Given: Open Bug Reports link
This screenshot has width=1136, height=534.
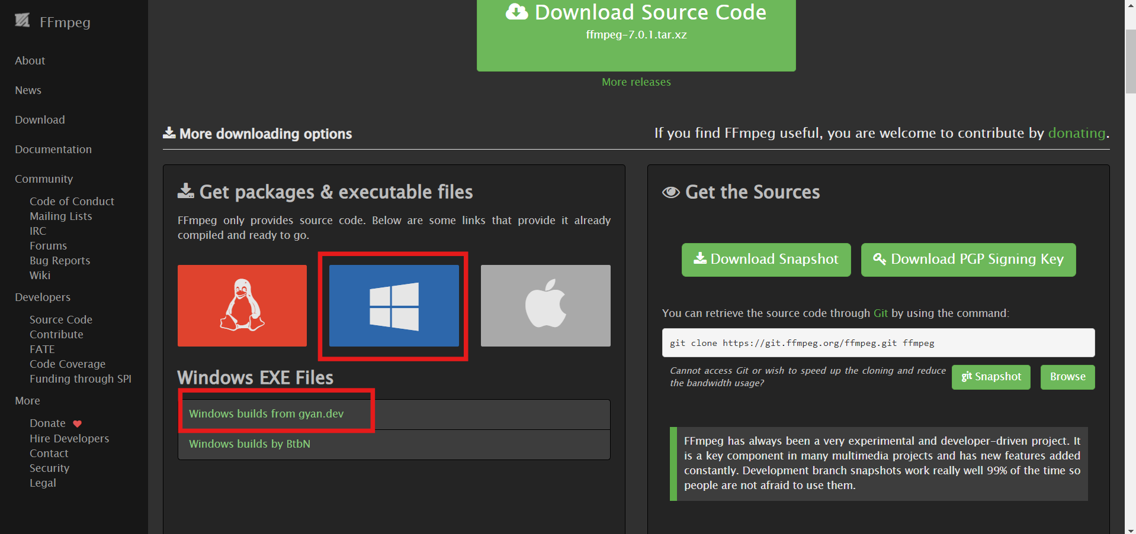Looking at the screenshot, I should 60,260.
